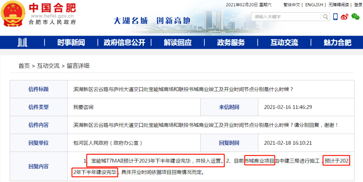Open the 政府信息公开 menu

click(124, 42)
